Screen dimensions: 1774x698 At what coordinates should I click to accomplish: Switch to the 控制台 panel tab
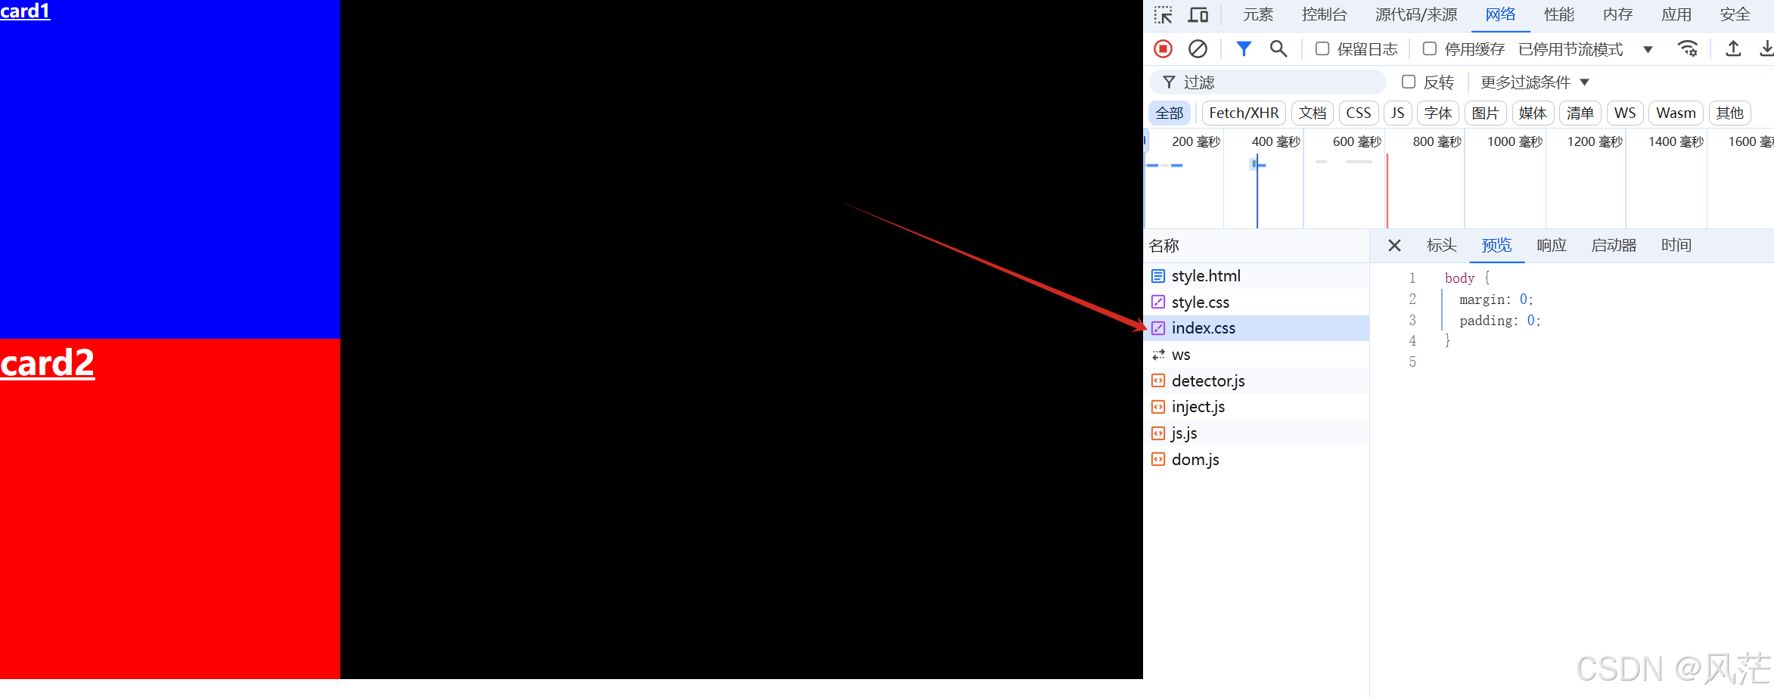[x=1325, y=15]
